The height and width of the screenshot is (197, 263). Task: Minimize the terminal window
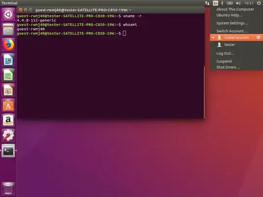point(25,10)
